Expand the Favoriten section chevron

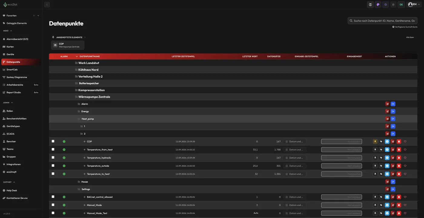[x=38, y=15]
